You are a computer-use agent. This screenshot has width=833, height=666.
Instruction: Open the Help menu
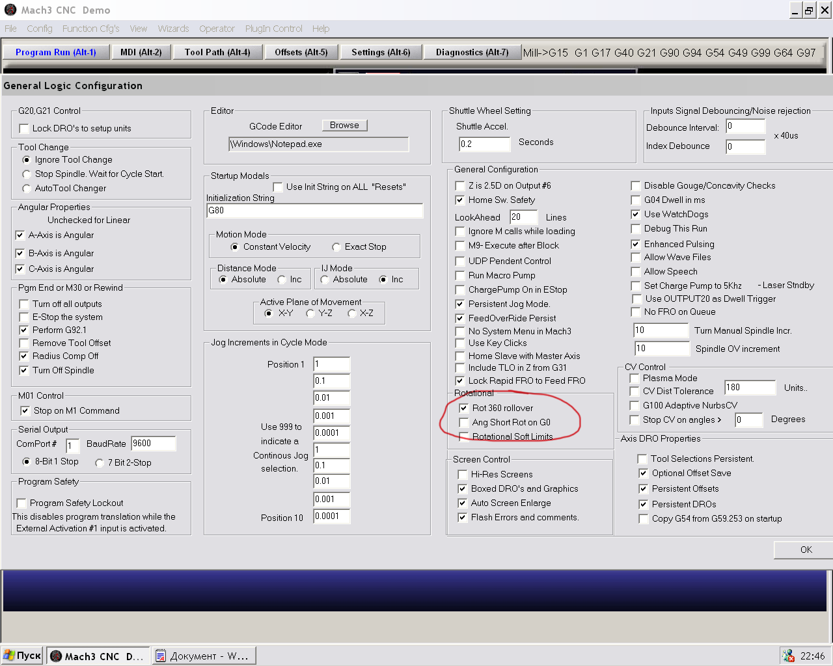(x=321, y=29)
